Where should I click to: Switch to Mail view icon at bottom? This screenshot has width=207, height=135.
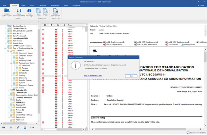(4, 128)
